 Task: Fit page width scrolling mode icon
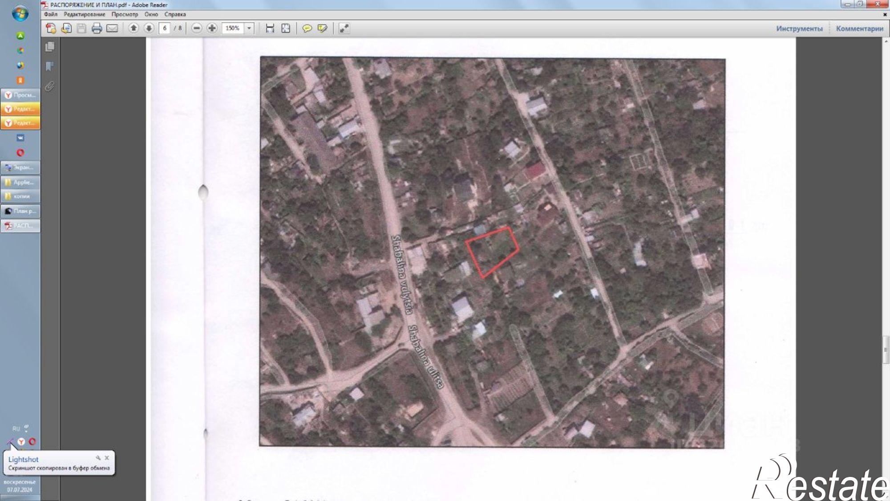pos(270,28)
